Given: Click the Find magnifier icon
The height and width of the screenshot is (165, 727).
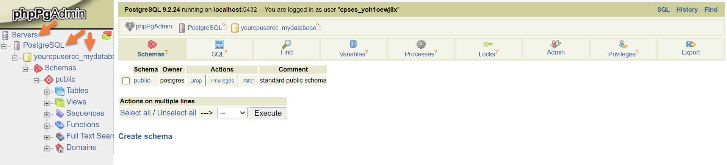Looking at the screenshot, I should 287,44.
